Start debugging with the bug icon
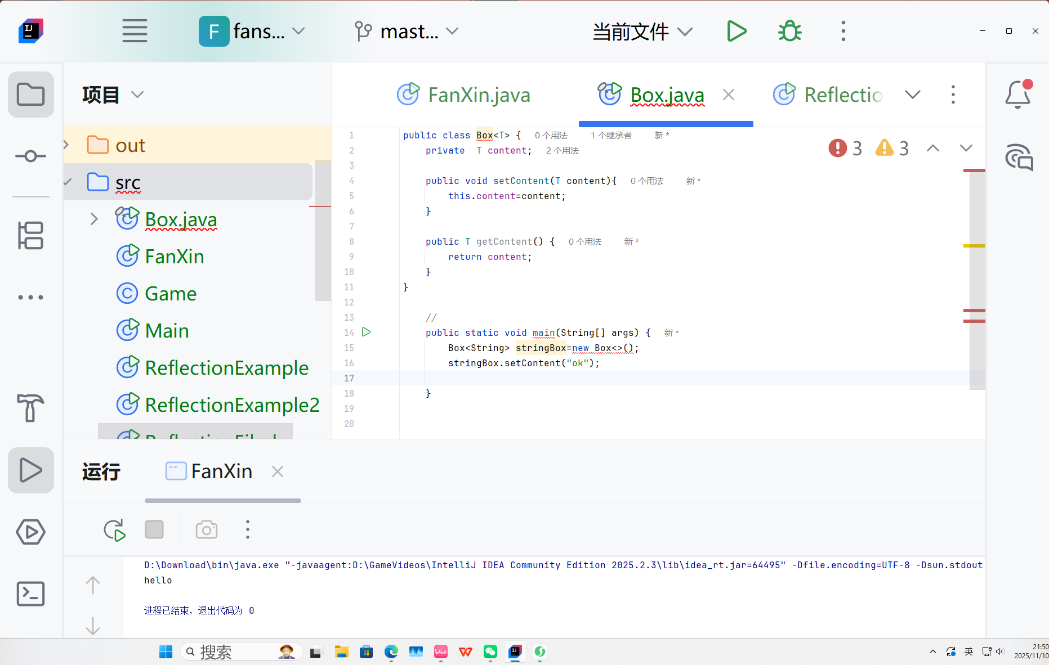The image size is (1049, 665). pyautogui.click(x=790, y=31)
